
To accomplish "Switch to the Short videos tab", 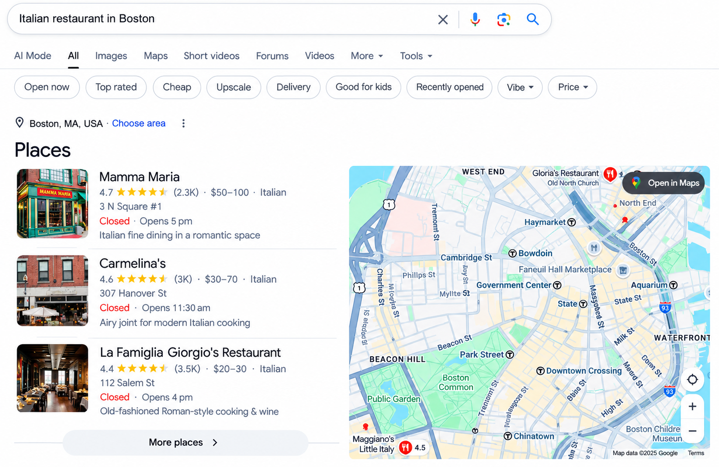I will coord(212,56).
